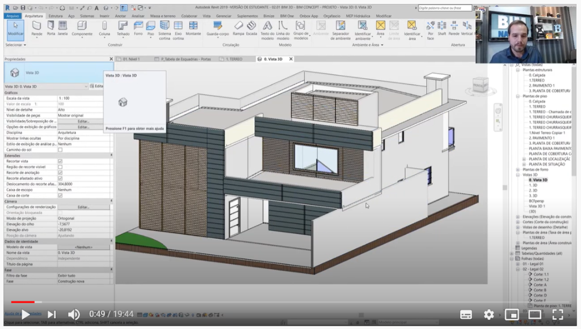Select the Escada stair tool
Viewport: 581px width, 329px height.
click(x=251, y=28)
